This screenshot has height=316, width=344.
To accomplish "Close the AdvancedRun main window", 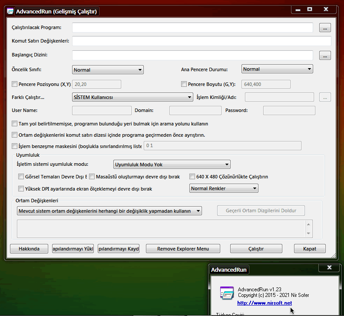I will click(326, 10).
